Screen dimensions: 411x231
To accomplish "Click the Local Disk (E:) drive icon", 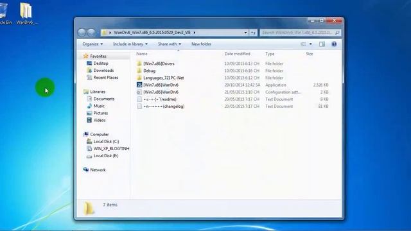I will point(89,156).
